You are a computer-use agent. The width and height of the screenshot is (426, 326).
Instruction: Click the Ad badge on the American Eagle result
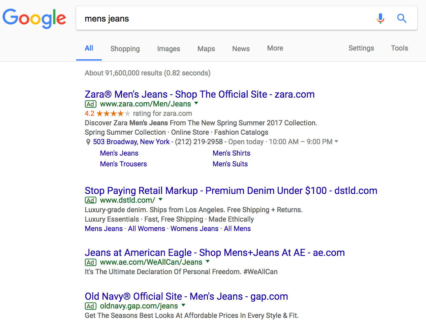(x=90, y=262)
